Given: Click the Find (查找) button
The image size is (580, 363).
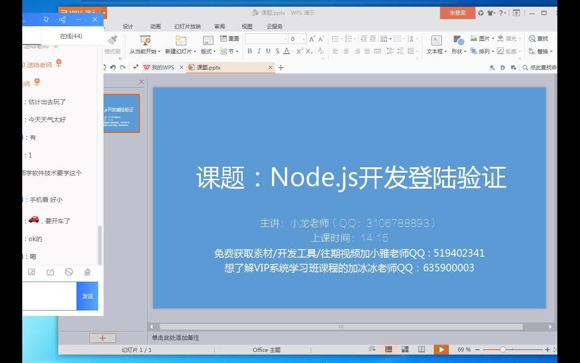Looking at the screenshot, I should (x=538, y=39).
